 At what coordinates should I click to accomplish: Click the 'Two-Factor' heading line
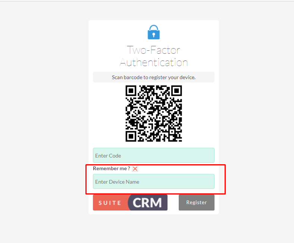[154, 50]
